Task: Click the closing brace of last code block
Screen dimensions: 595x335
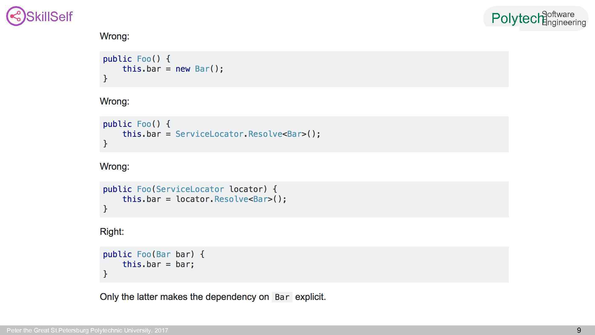Action: (x=105, y=274)
